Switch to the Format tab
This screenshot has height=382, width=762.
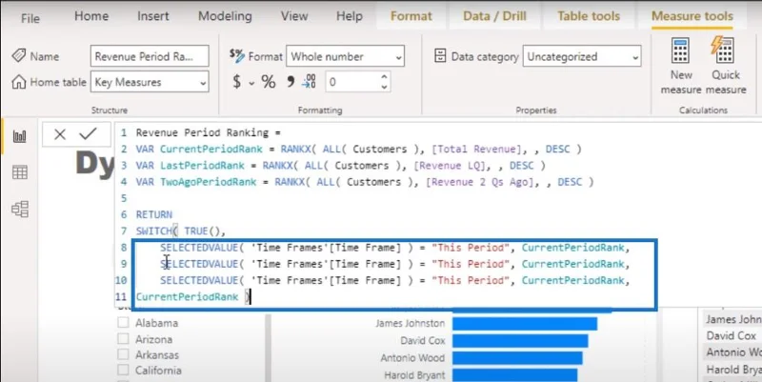pyautogui.click(x=411, y=16)
